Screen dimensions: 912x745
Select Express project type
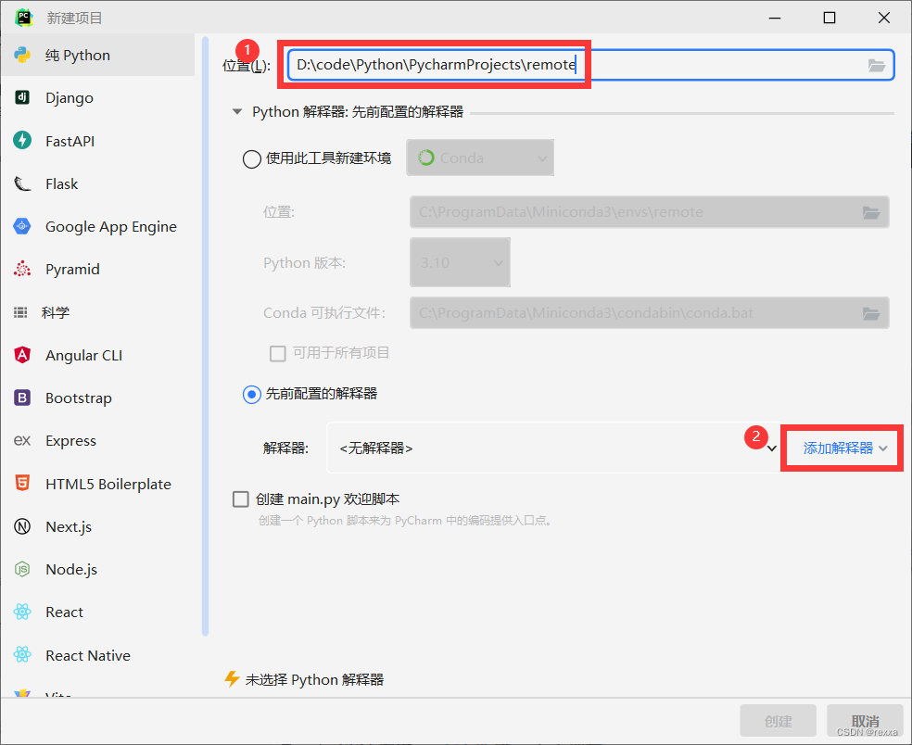(97, 441)
